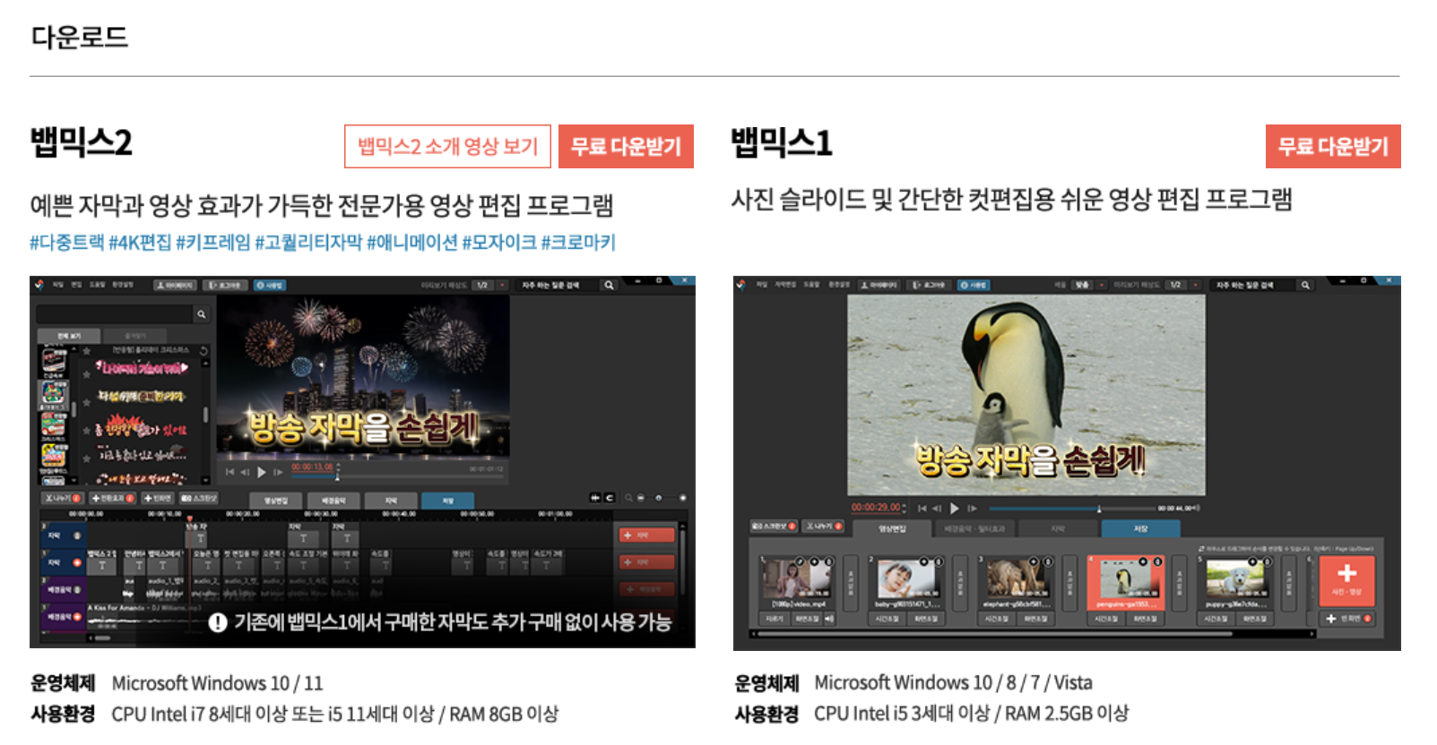Toggle the red circle on bottom 배경음악 track
1437x745 pixels.
click(77, 617)
